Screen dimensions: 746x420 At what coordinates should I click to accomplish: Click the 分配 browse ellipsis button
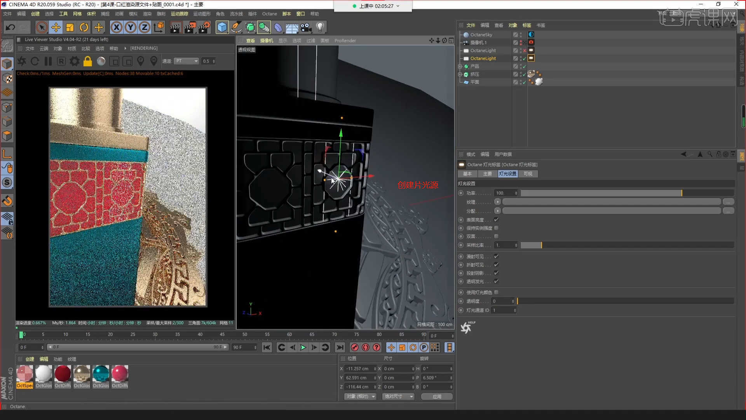pos(728,211)
